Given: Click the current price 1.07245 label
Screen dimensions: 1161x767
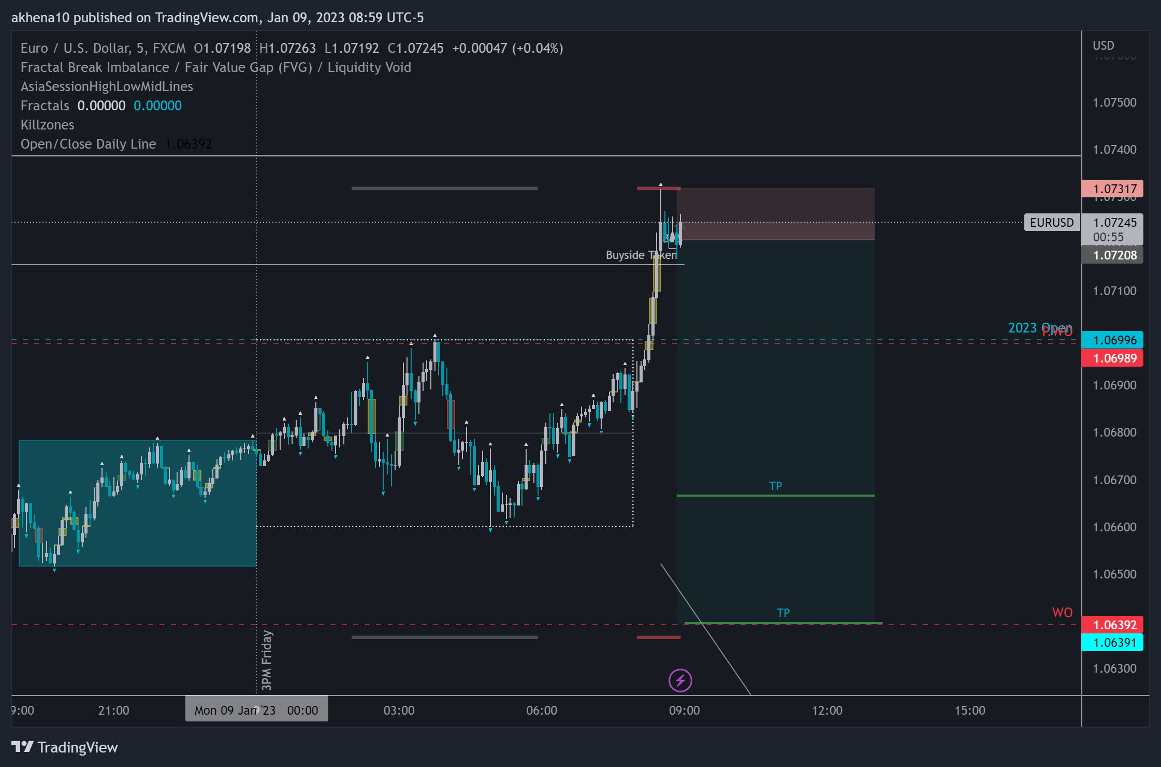Looking at the screenshot, I should (x=1114, y=223).
